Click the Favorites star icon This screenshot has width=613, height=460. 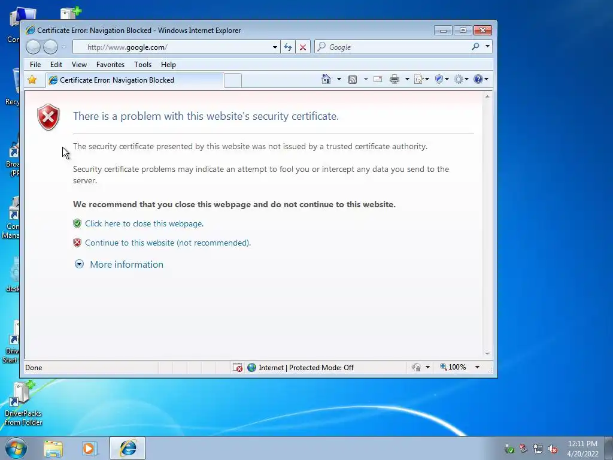point(32,80)
